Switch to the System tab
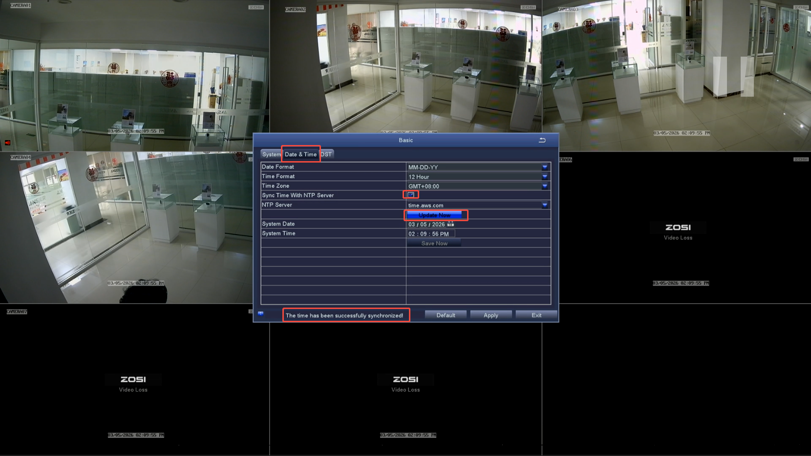Viewport: 811px width, 456px height. click(271, 154)
